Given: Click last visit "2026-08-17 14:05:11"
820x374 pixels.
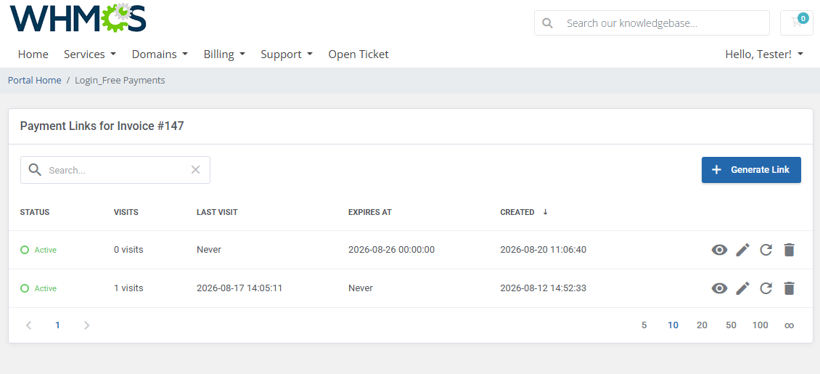Looking at the screenshot, I should [239, 288].
